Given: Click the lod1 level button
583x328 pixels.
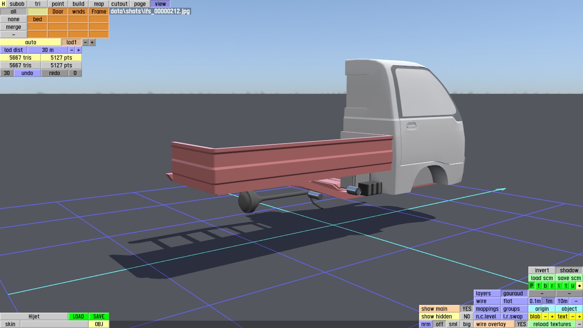Looking at the screenshot, I should coord(72,42).
